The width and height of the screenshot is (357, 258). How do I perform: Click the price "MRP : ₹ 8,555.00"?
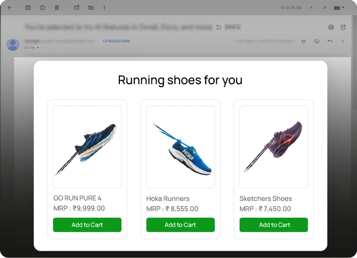(172, 209)
